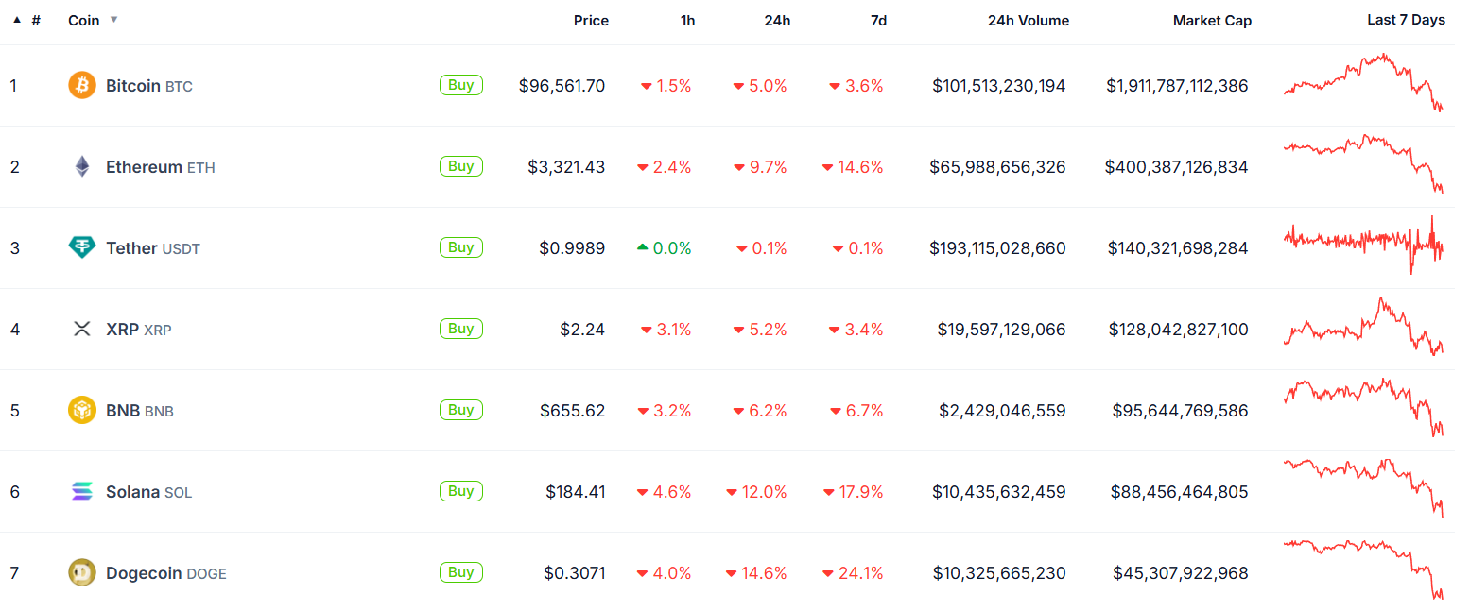Buy Bitcoin using its Buy button
The image size is (1470, 611).
(x=461, y=85)
